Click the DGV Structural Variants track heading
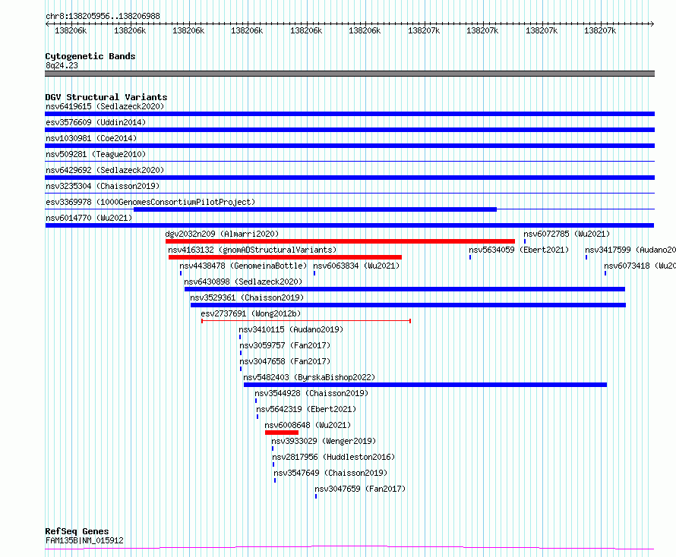This screenshot has width=676, height=557. tap(106, 97)
